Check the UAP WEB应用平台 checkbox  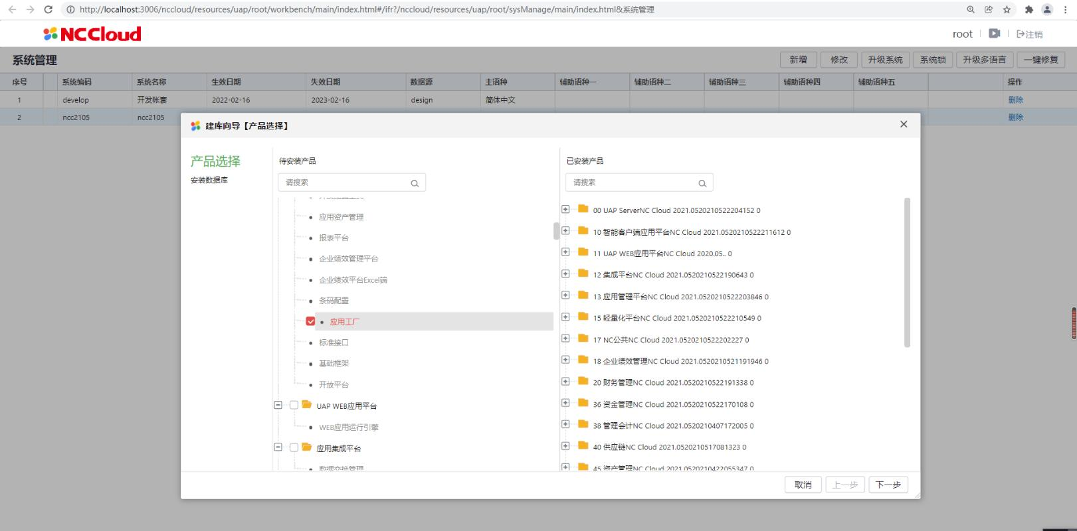tap(294, 405)
